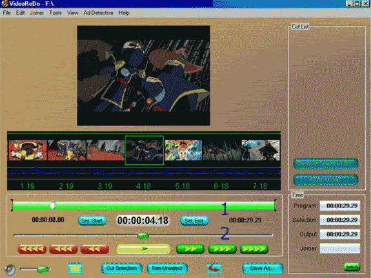Click the main video preview frame
Viewport: 371px width, 278px height.
[x=143, y=76]
